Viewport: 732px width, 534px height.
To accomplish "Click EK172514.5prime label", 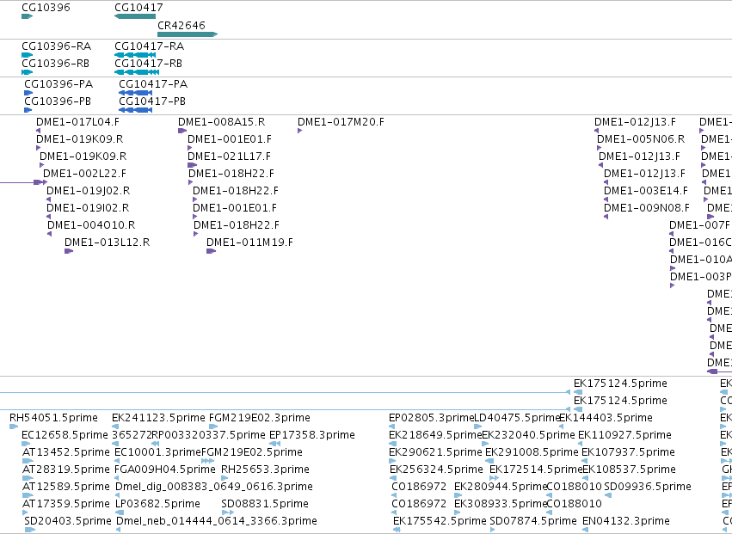I will pyautogui.click(x=536, y=470).
